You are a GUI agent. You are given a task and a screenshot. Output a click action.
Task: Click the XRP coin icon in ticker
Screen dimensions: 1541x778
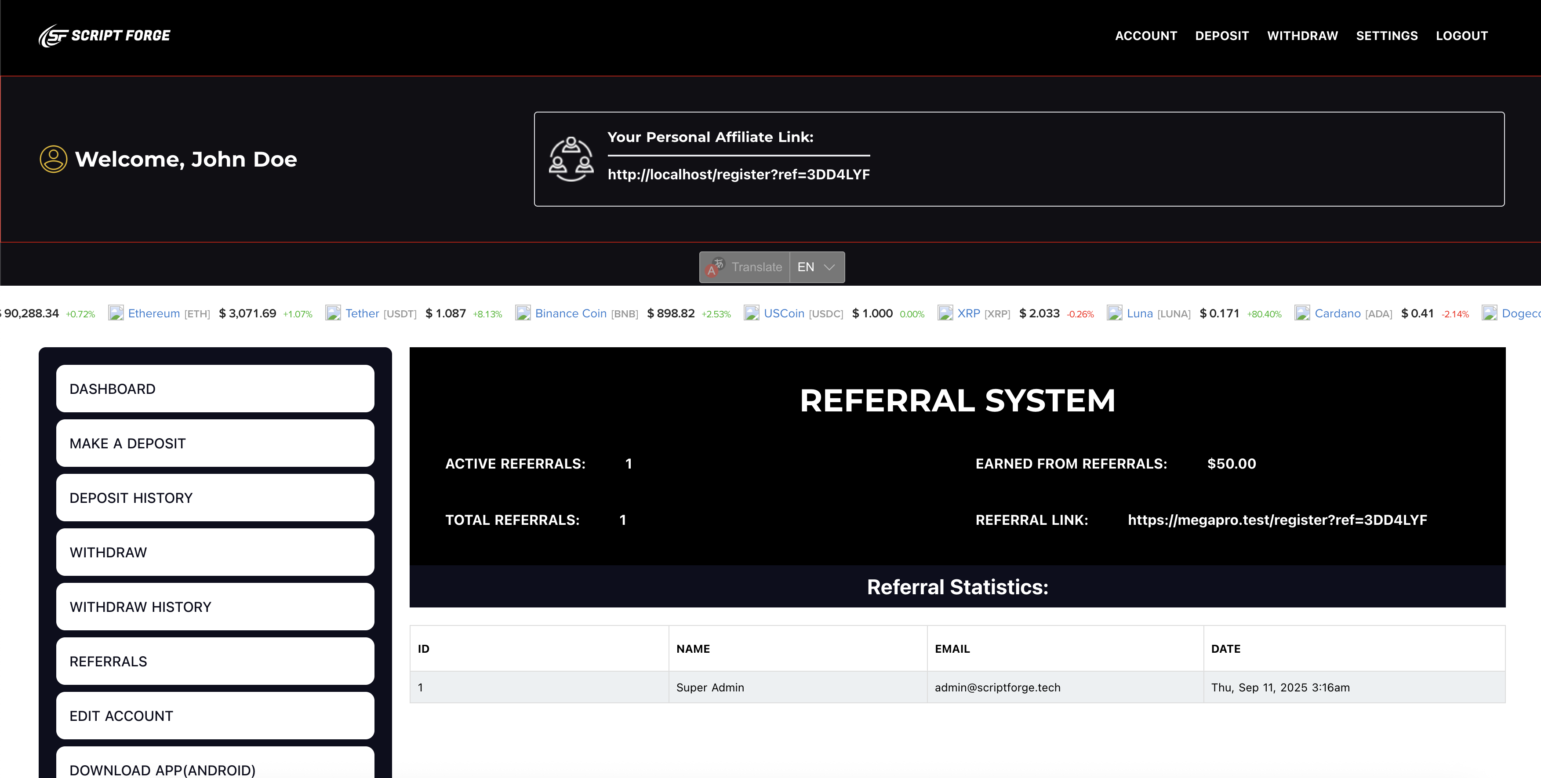coord(945,313)
